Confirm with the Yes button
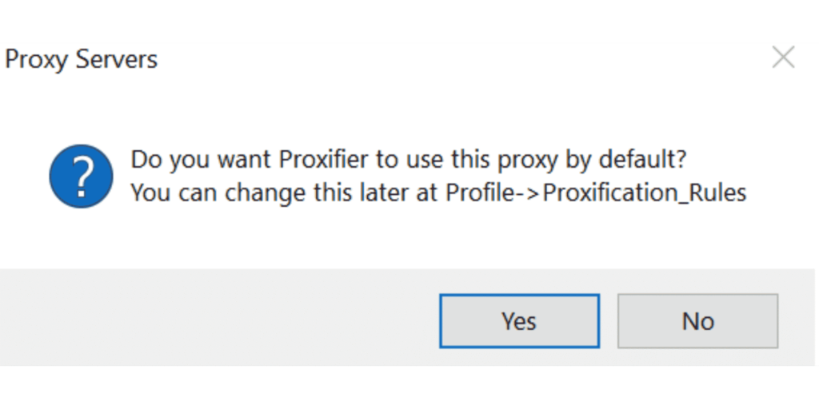 pyautogui.click(x=519, y=321)
